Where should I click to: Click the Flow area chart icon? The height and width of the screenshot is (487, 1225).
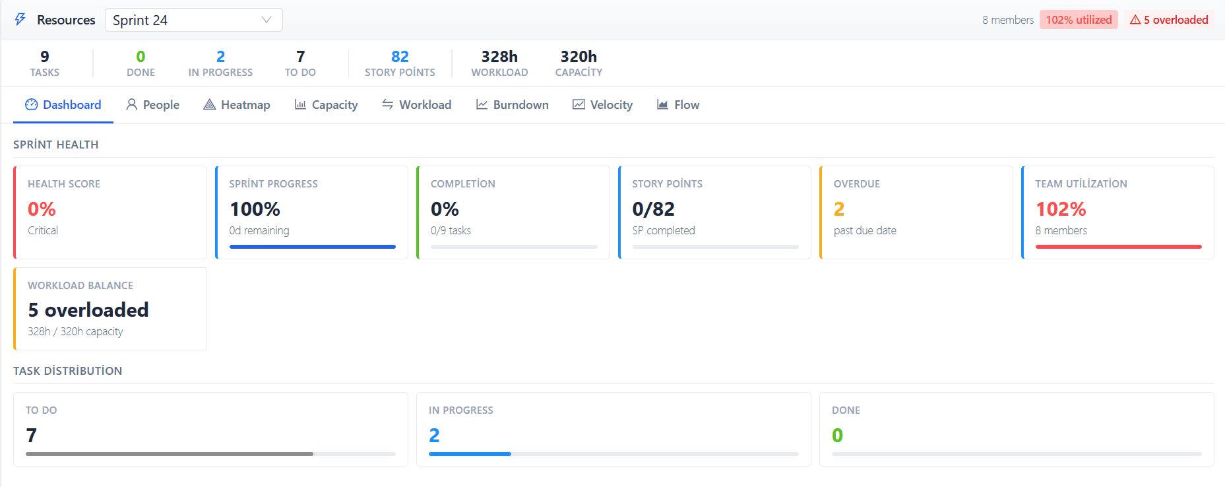[x=663, y=104]
